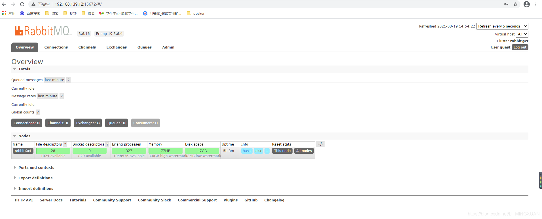Open saved password key icon
The width and height of the screenshot is (542, 219).
click(x=506, y=4)
